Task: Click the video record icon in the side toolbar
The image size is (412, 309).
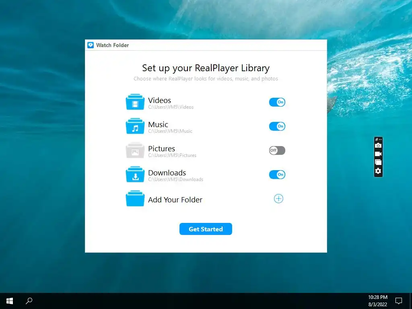Action: click(x=378, y=154)
